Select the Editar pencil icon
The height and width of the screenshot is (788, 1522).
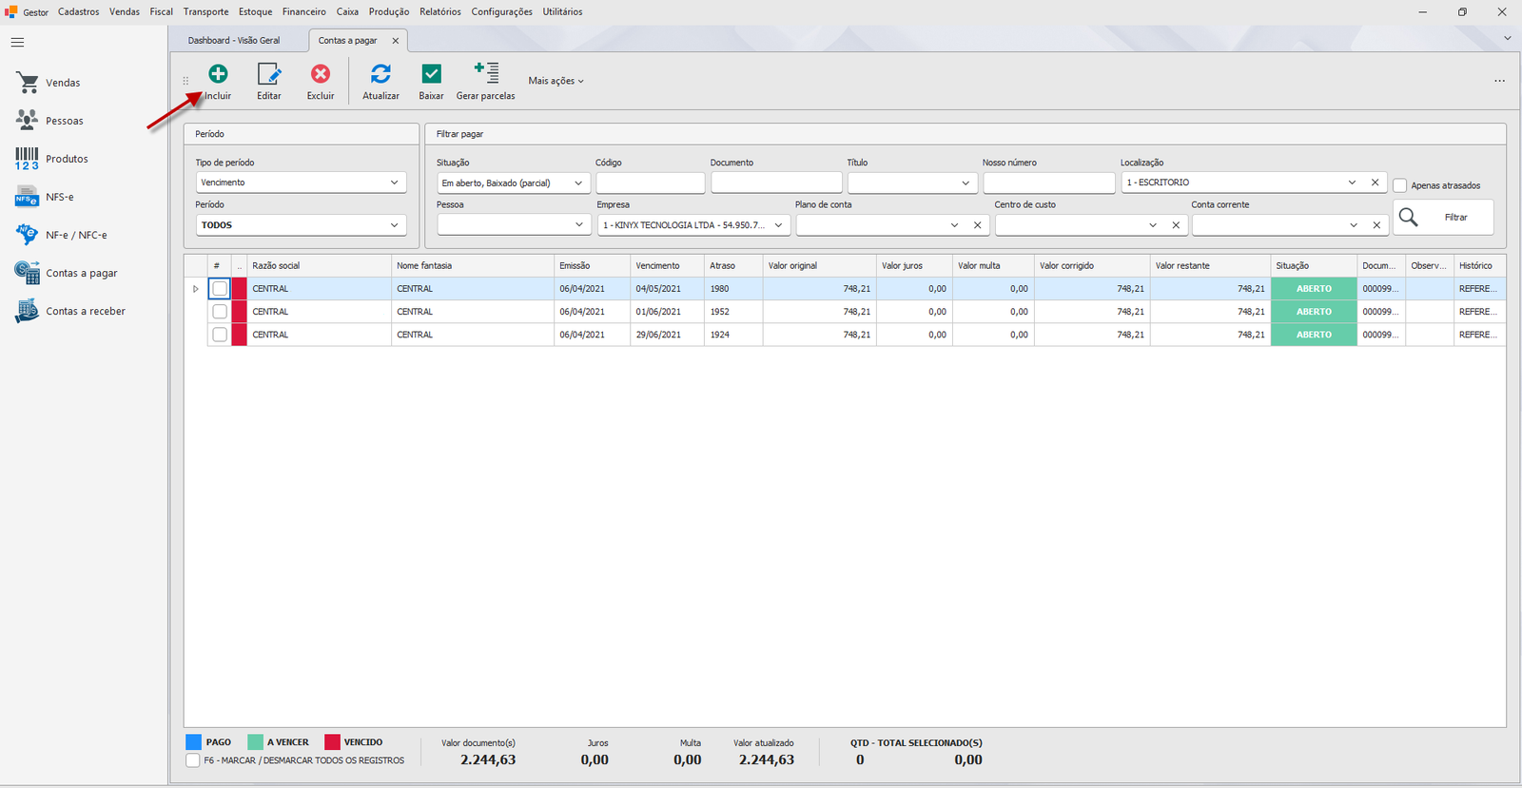click(269, 74)
